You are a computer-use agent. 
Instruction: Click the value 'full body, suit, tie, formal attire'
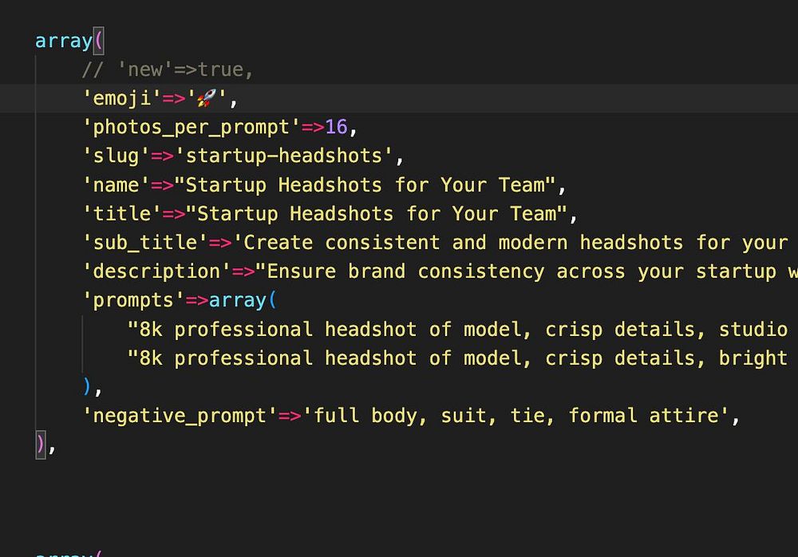516,416
